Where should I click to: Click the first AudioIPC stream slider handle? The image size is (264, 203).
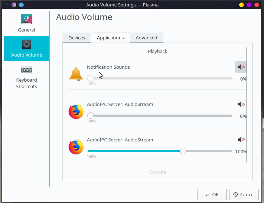[x=91, y=116]
